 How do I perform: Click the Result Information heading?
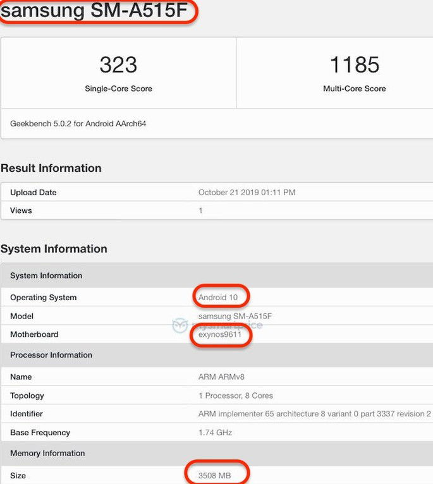51,168
